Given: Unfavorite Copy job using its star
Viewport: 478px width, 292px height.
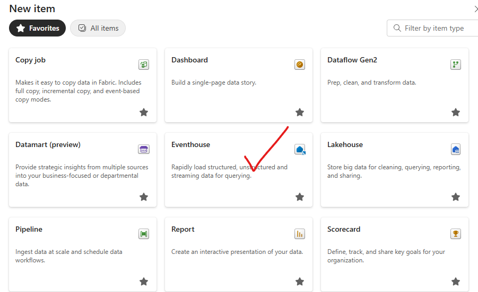Looking at the screenshot, I should (x=144, y=112).
